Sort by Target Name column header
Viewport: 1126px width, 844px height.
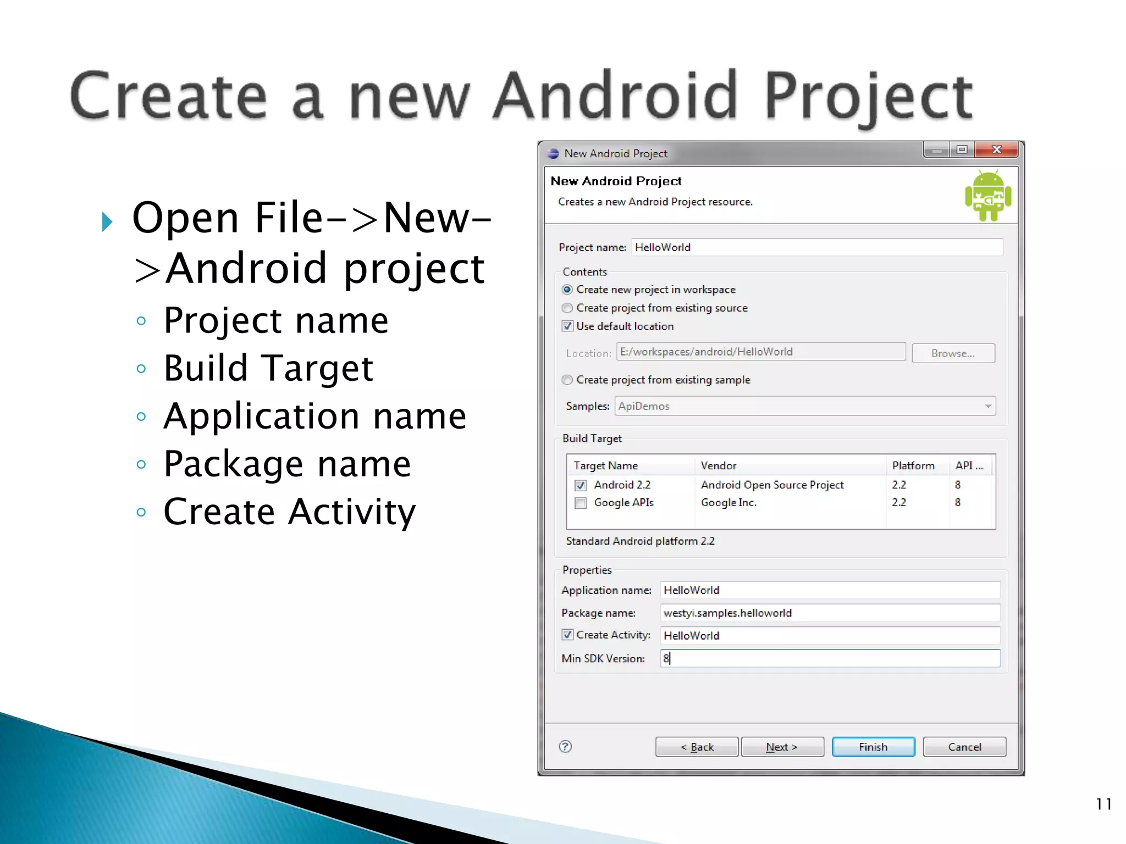pos(631,465)
